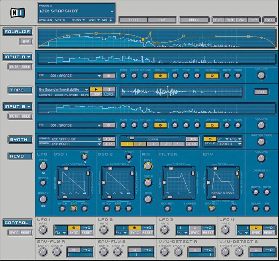Open the Control section

tap(18, 223)
